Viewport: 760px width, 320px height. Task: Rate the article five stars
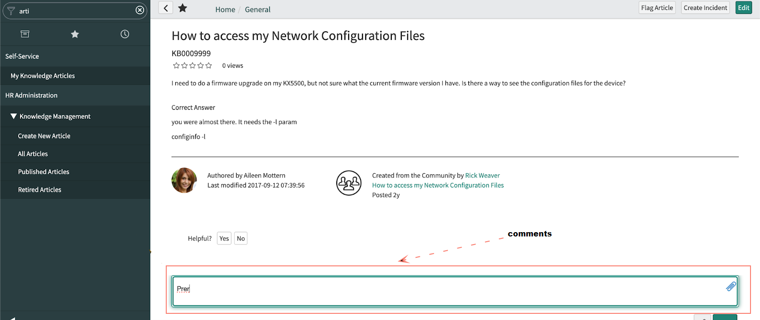pos(209,66)
